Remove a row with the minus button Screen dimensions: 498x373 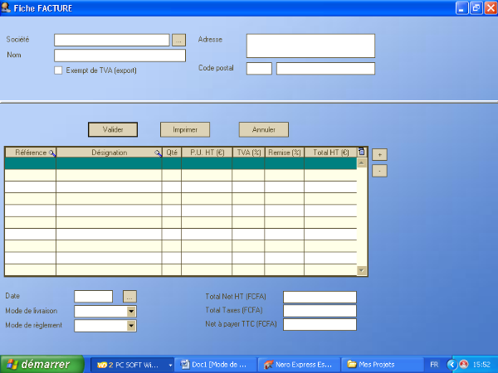coord(378,171)
